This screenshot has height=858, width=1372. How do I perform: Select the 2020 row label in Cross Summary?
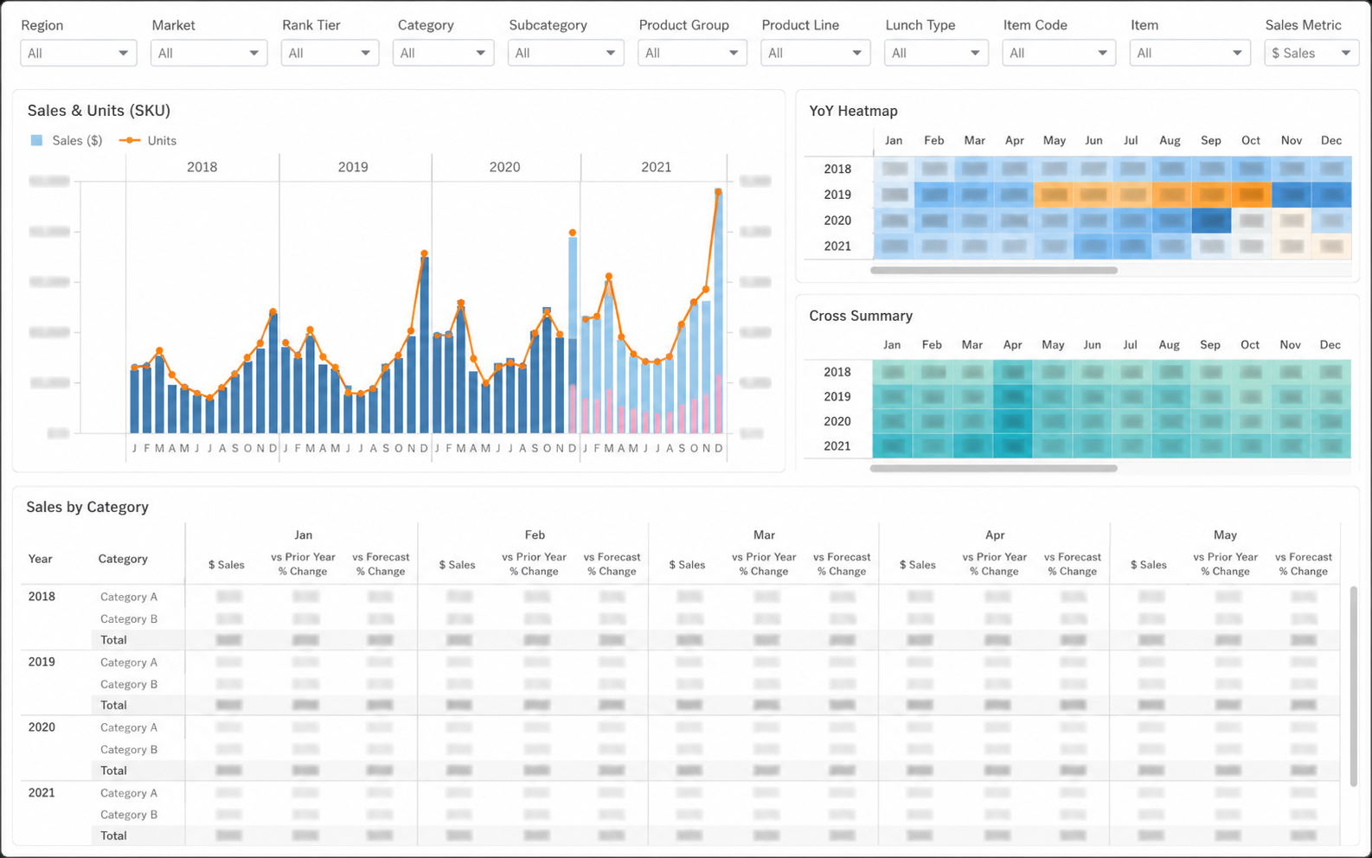point(837,421)
